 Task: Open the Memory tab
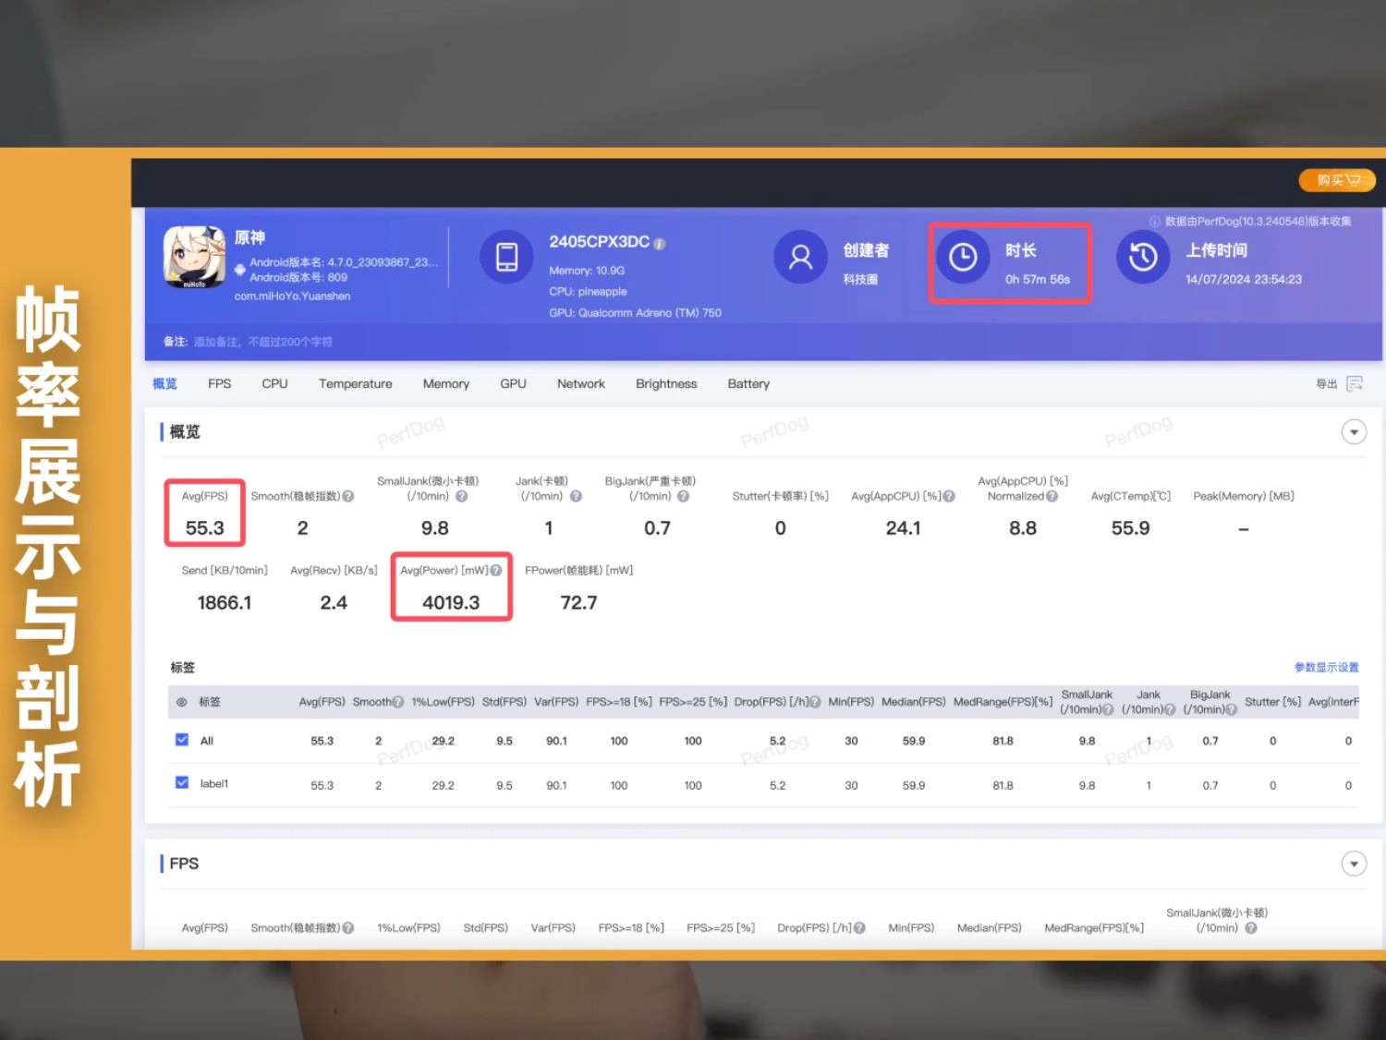click(446, 383)
